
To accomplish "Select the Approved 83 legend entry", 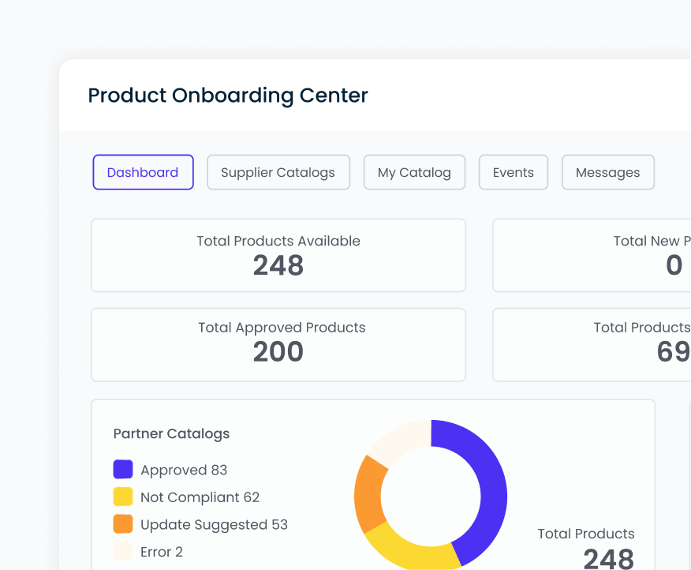I will pos(183,469).
